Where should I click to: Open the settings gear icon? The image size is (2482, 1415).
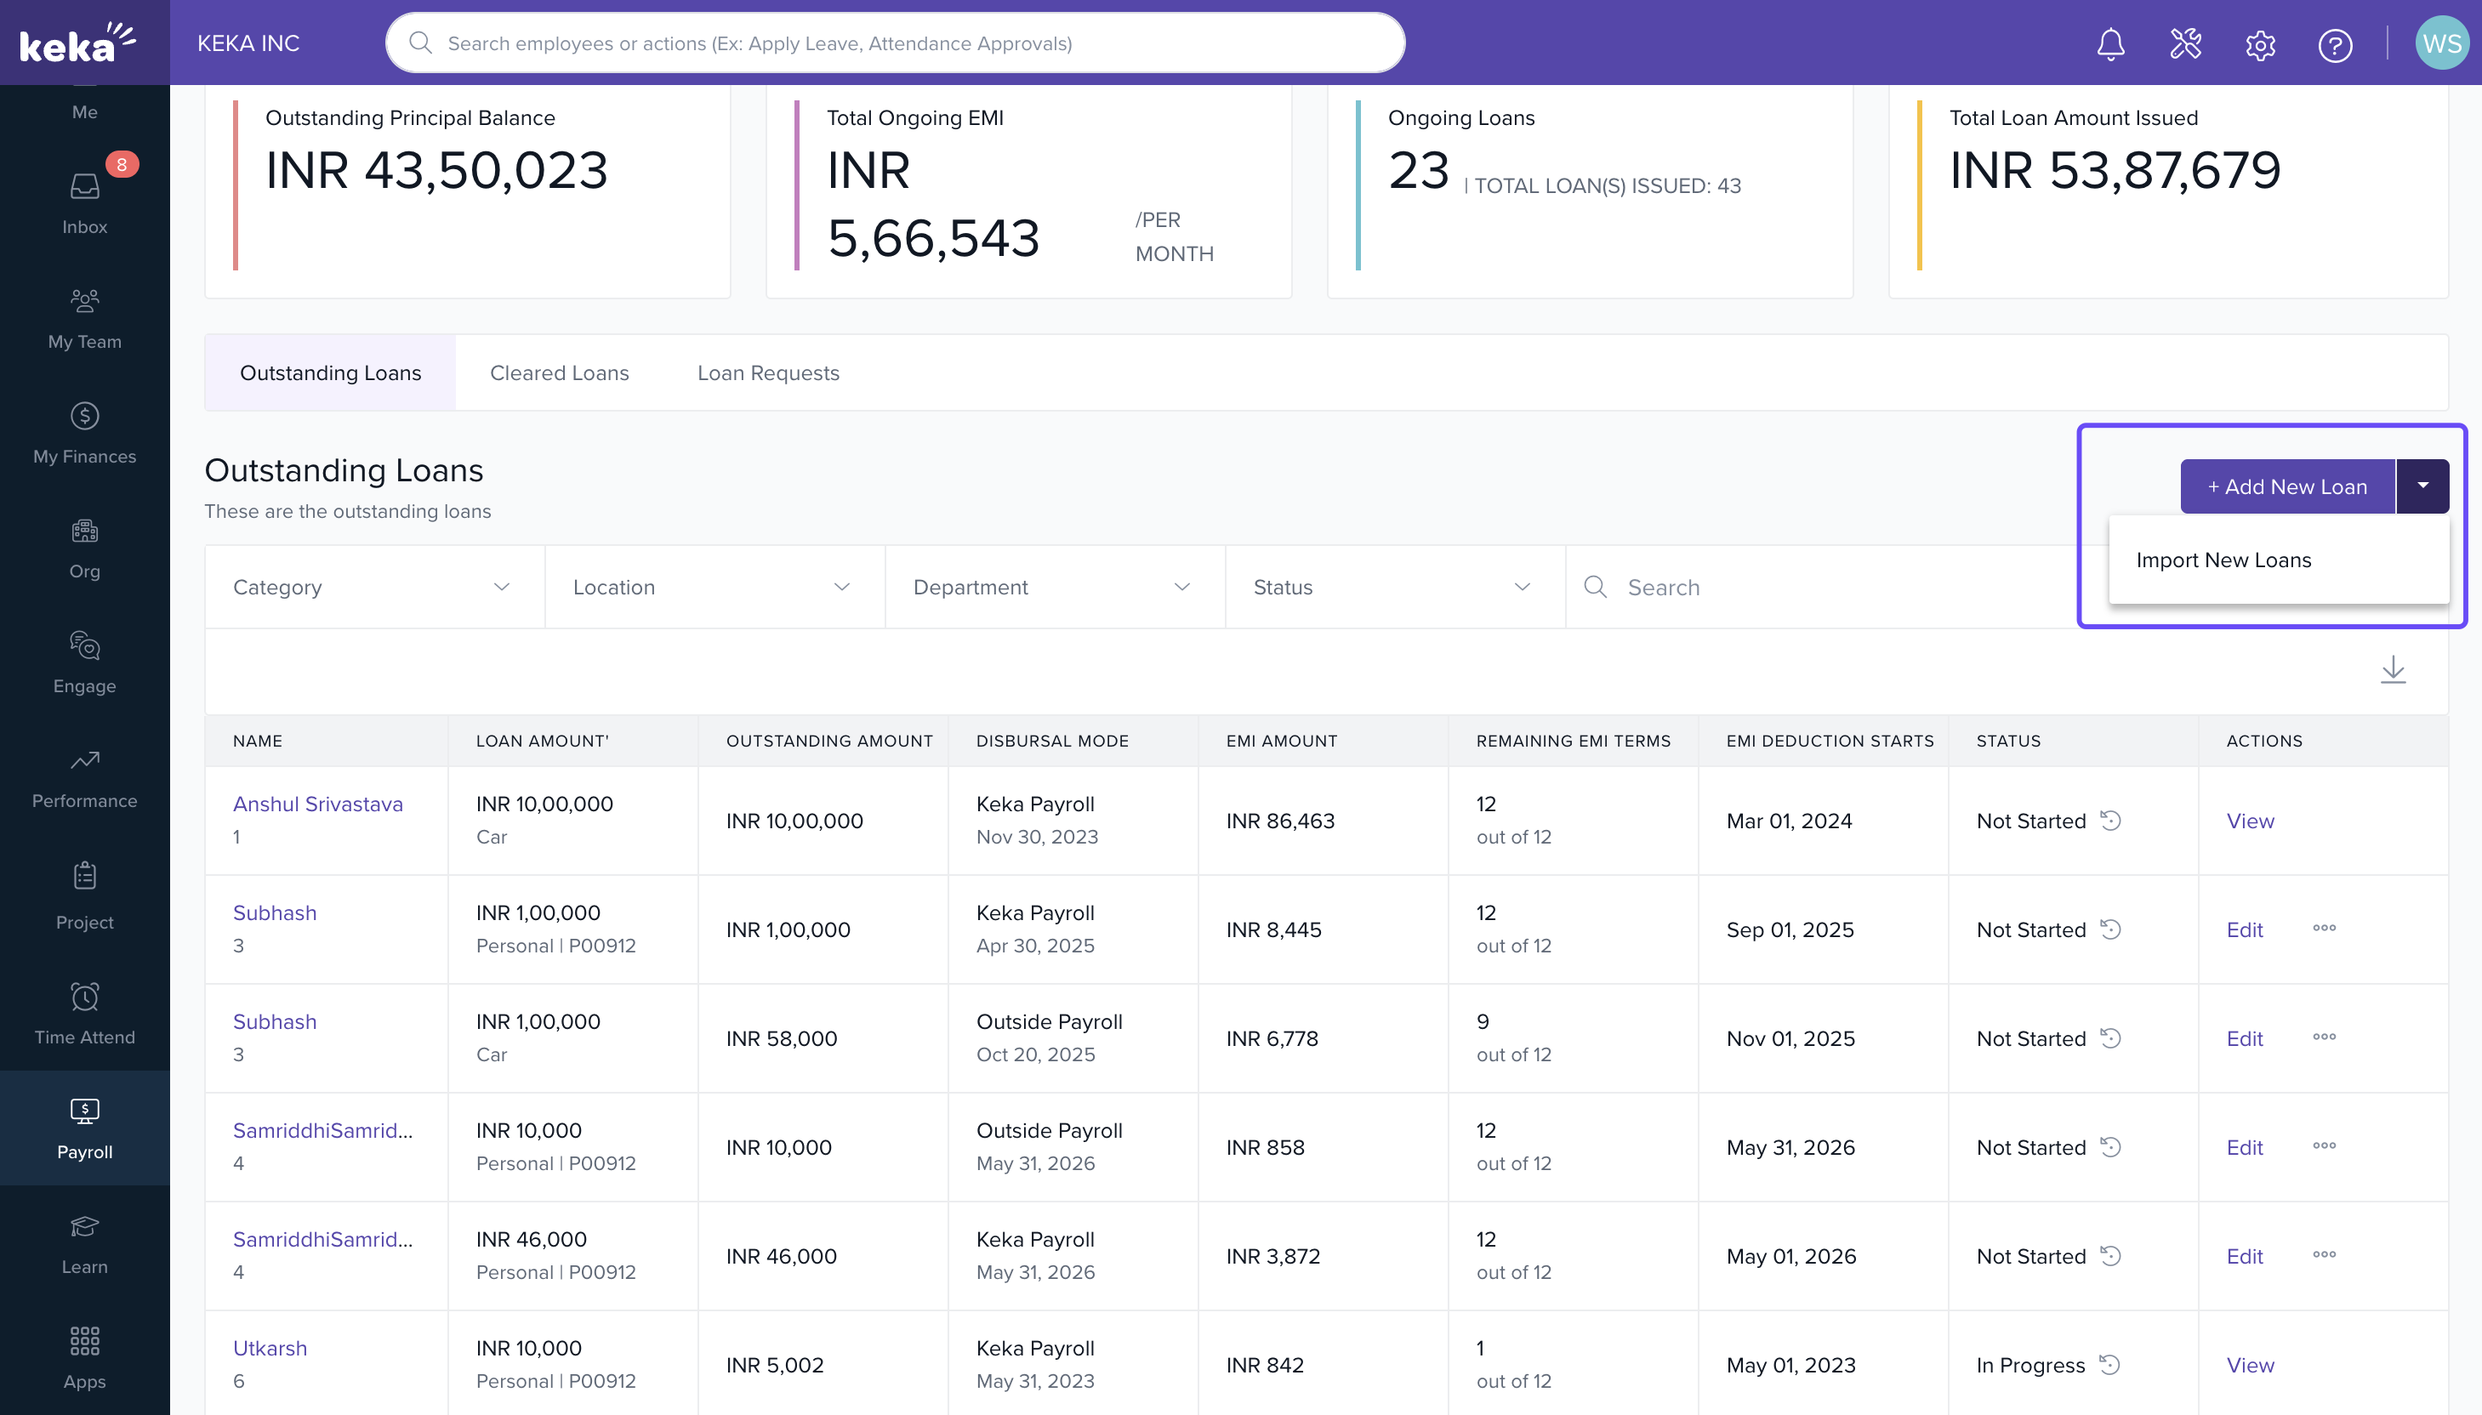coord(2261,45)
